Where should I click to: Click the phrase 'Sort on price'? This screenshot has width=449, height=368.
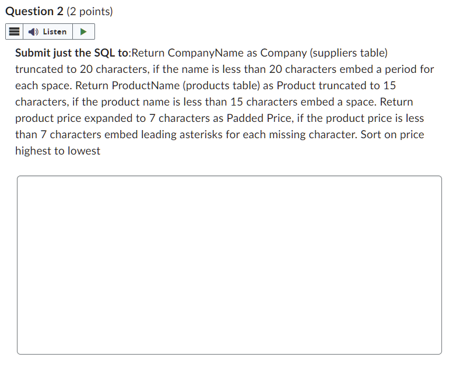click(x=392, y=135)
